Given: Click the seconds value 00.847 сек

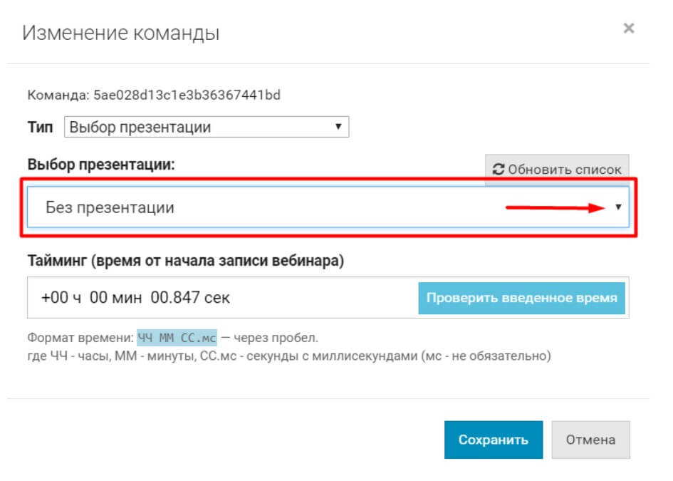Looking at the screenshot, I should coord(190,298).
